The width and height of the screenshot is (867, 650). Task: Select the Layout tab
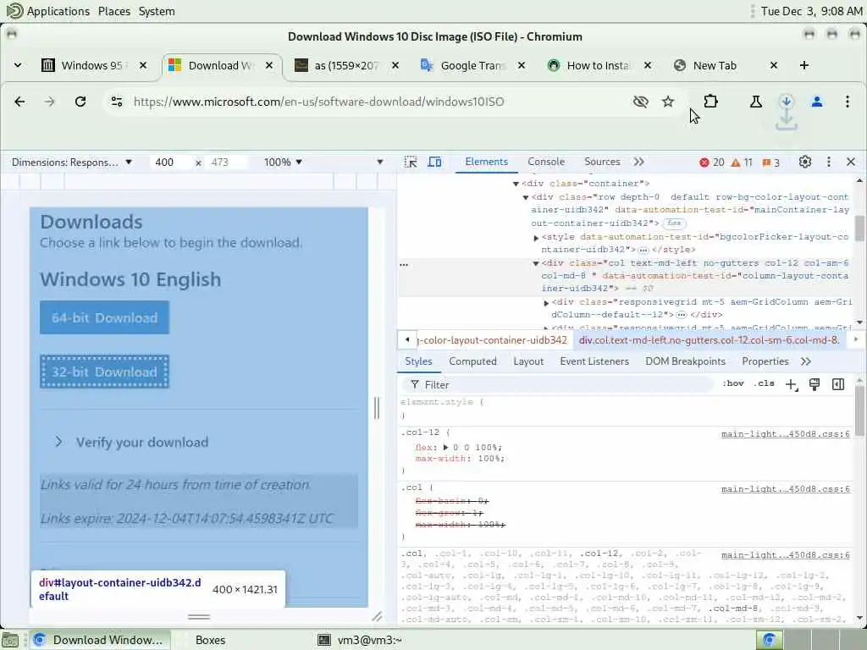pyautogui.click(x=528, y=361)
